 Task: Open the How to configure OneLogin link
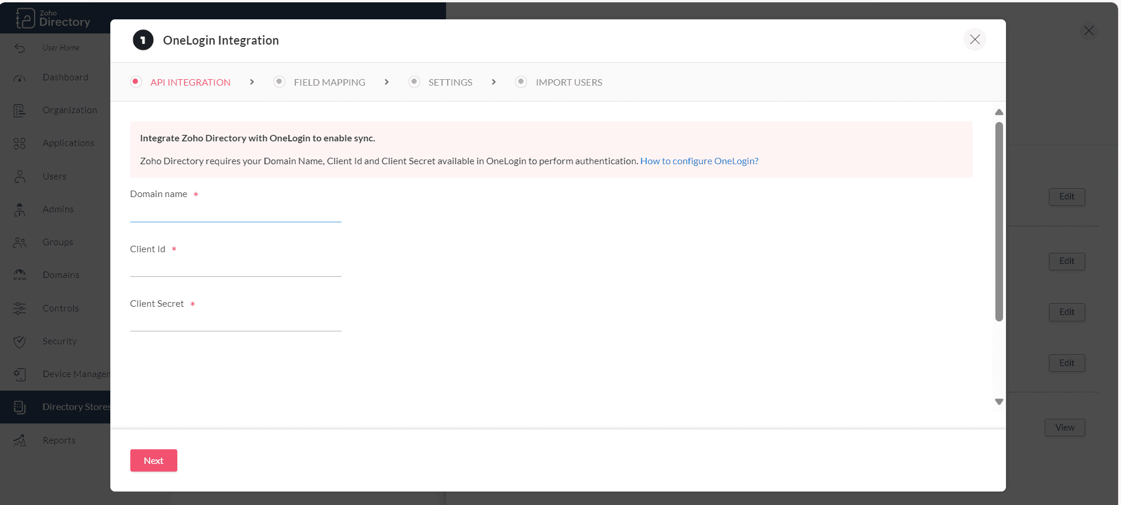click(x=699, y=161)
